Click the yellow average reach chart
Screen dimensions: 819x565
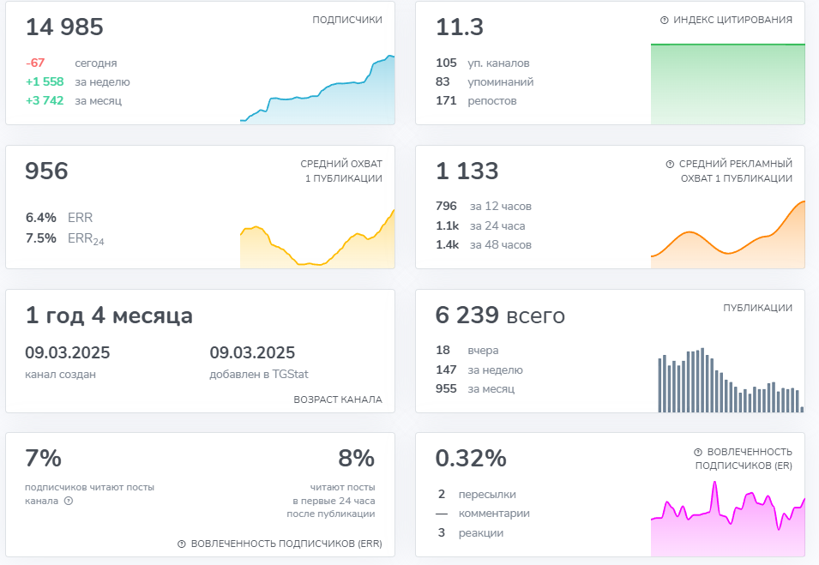coord(317,238)
